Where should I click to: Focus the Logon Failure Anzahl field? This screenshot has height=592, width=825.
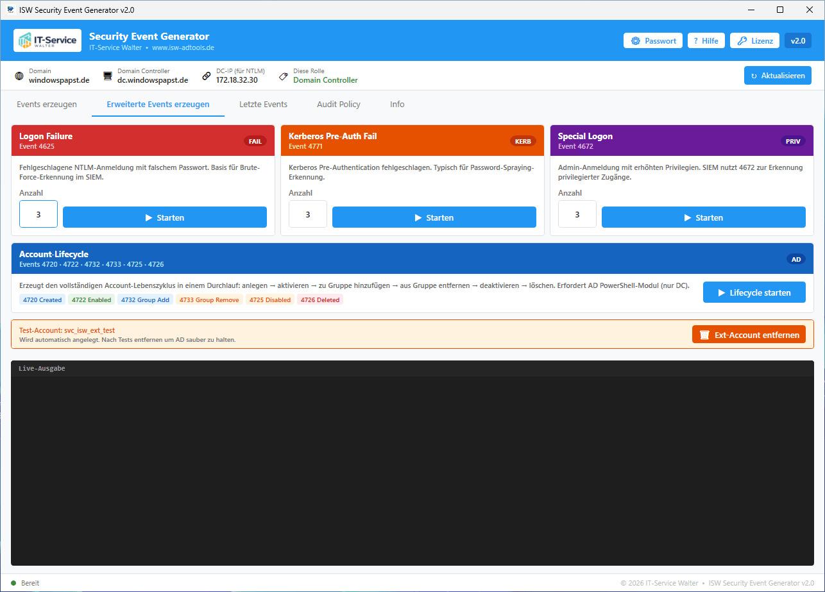point(38,214)
